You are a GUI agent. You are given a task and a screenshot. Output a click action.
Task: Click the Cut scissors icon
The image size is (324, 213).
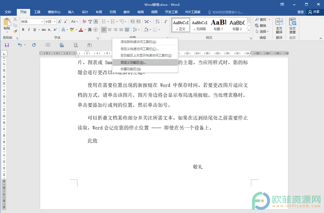pos(15,19)
